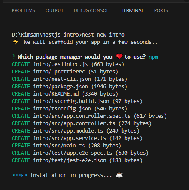Click intro/package.json file path
The image size is (189, 190).
coord(60,87)
